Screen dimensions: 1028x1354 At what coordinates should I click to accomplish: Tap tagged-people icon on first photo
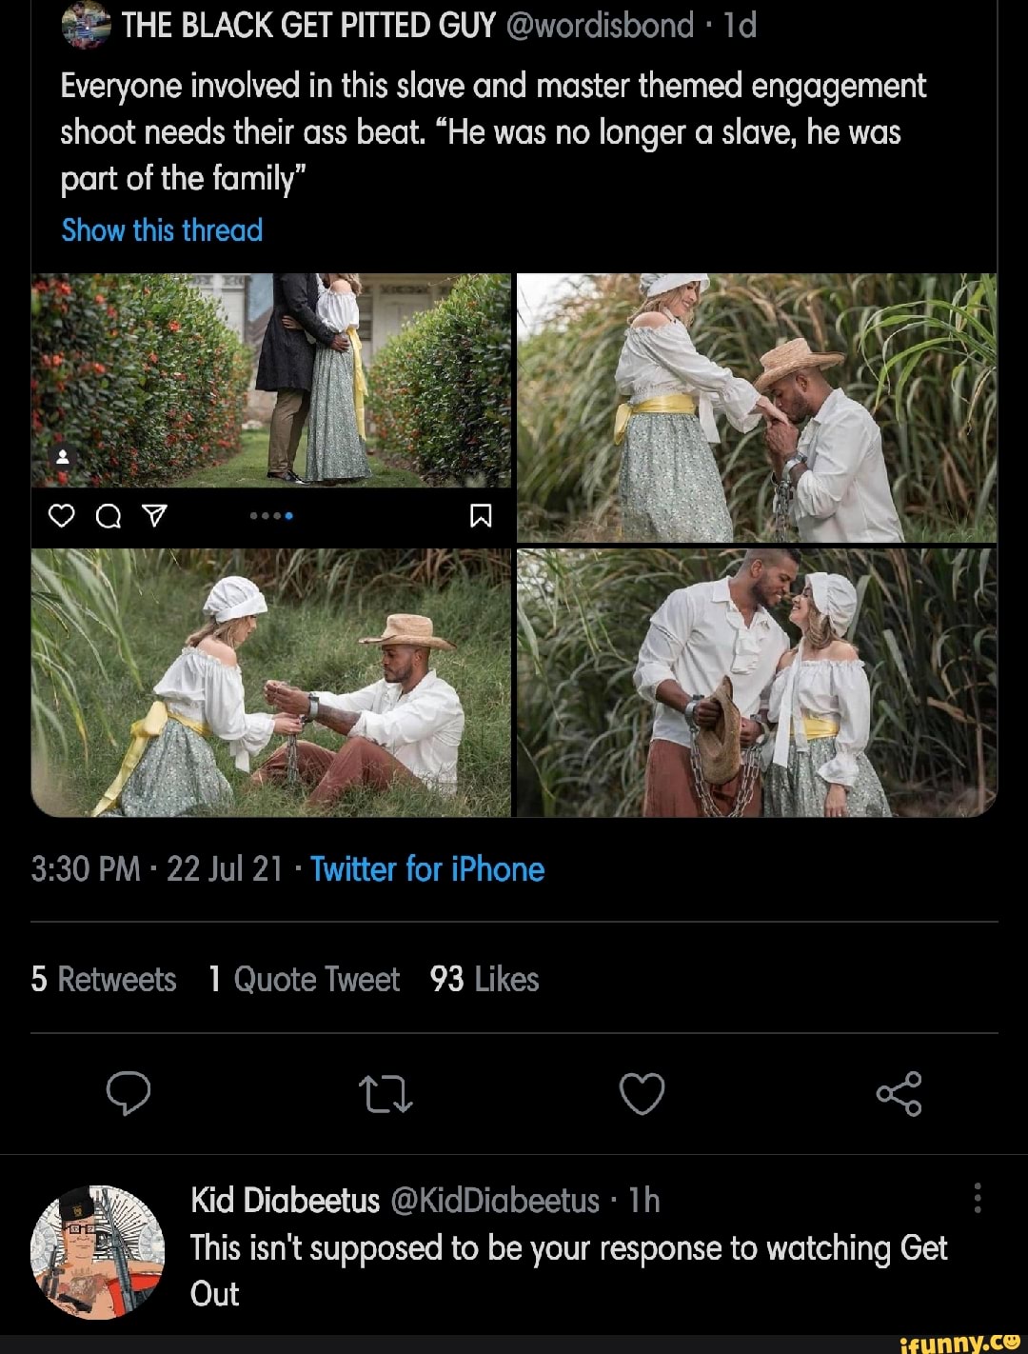click(63, 457)
